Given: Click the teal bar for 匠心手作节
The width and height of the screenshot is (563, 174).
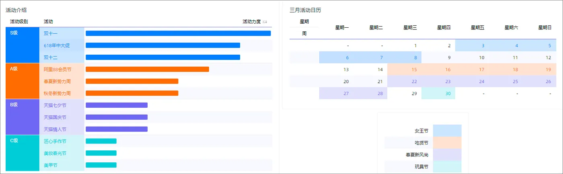Looking at the screenshot, I should tap(101, 141).
